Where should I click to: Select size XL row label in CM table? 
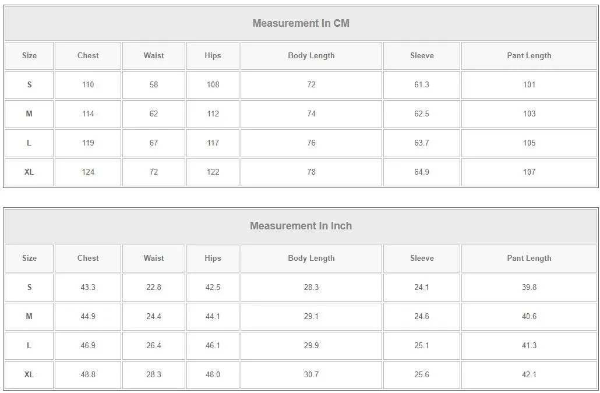[x=29, y=172]
